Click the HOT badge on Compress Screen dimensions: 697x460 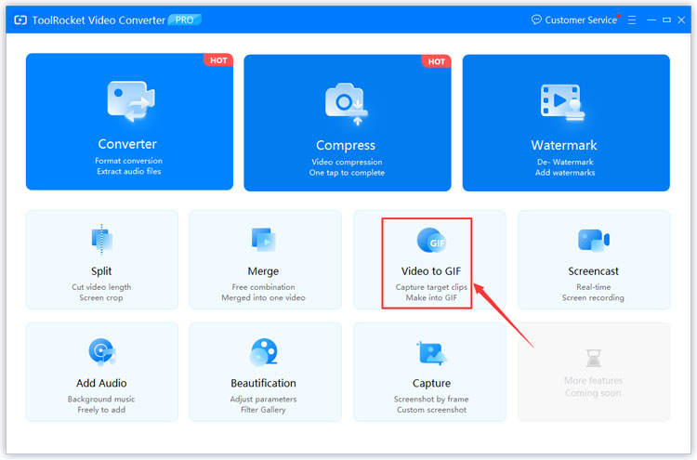436,61
